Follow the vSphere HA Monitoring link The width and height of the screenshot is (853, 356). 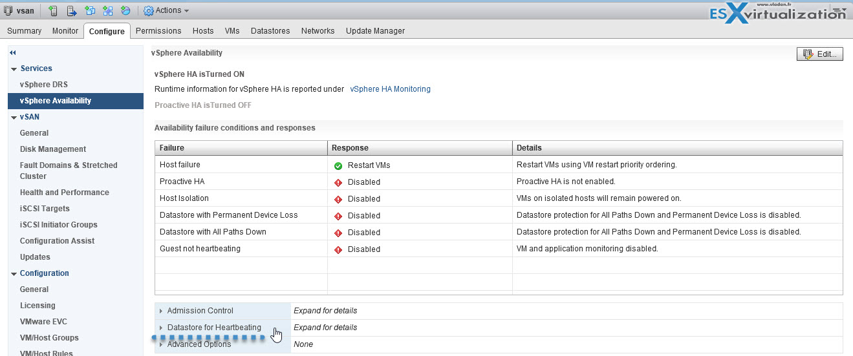(390, 89)
